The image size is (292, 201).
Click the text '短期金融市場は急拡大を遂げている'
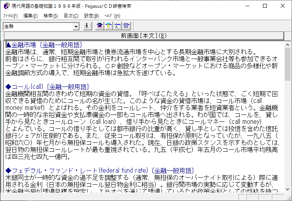coord(122,73)
